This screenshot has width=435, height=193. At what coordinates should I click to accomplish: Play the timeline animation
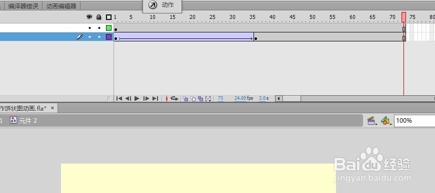click(137, 98)
